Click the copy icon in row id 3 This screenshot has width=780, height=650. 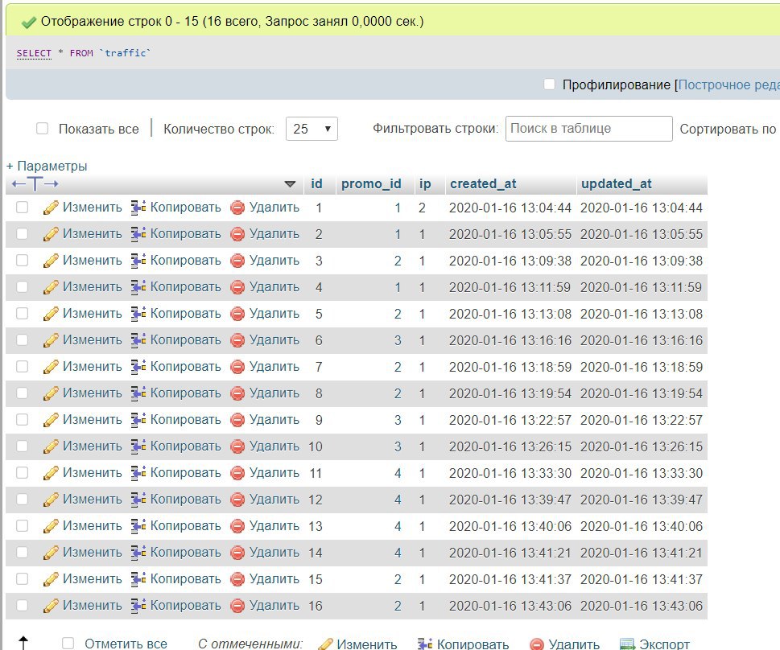pos(138,261)
